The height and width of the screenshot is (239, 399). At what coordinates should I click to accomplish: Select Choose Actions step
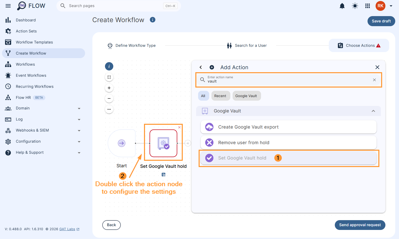pos(359,46)
